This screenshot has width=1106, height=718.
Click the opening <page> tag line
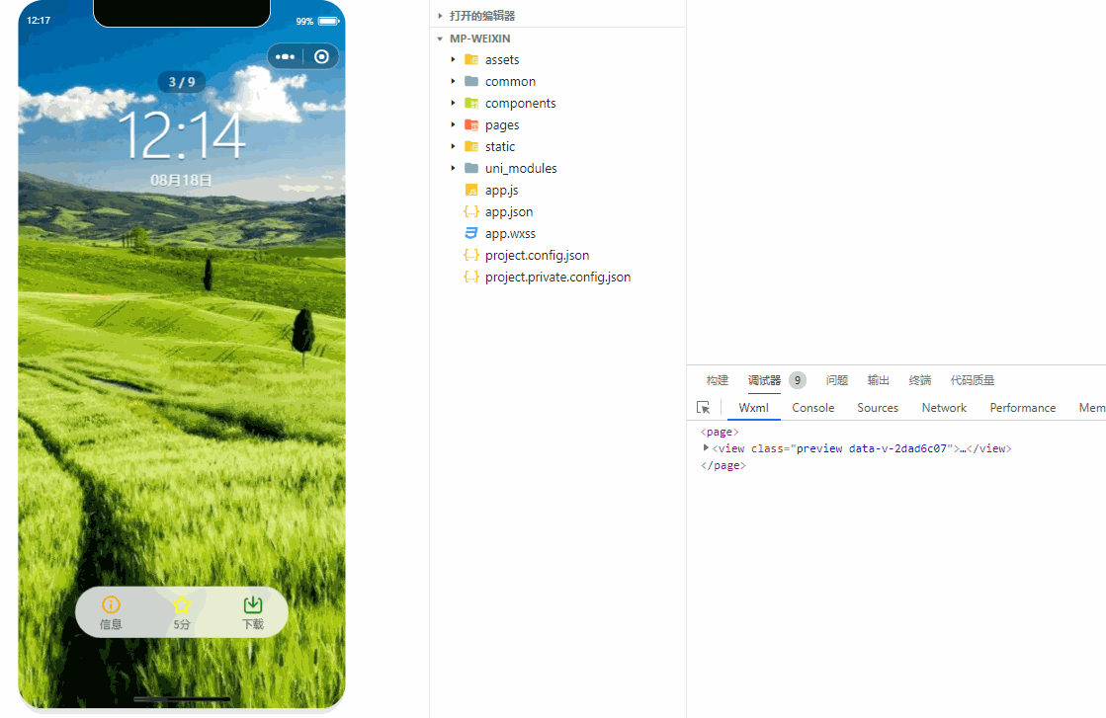pyautogui.click(x=719, y=432)
